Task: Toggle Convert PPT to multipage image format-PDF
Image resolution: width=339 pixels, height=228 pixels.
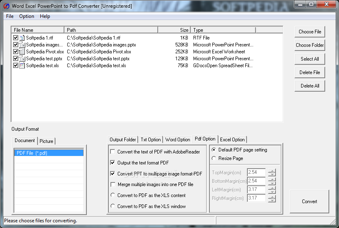Action: (x=112, y=173)
